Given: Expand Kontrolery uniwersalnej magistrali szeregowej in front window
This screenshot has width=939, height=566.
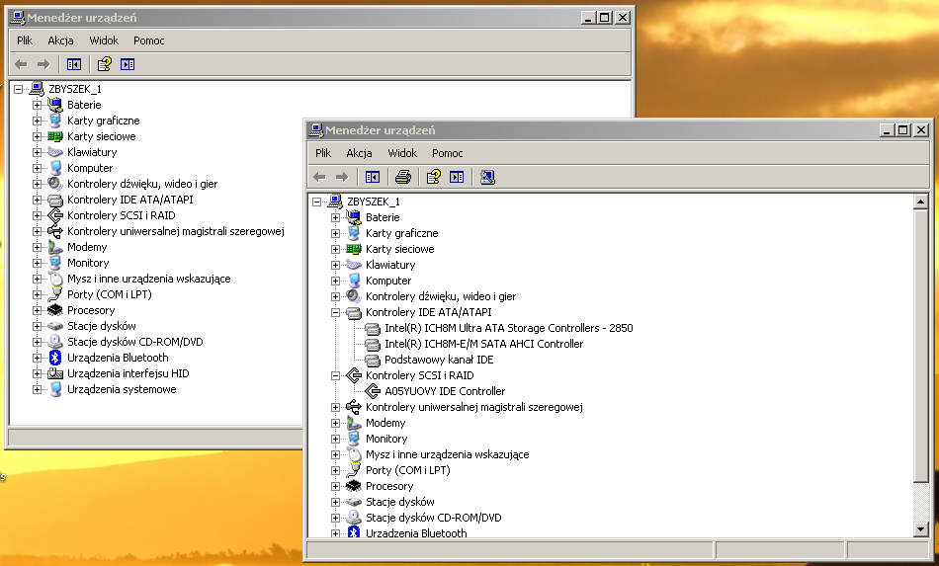Looking at the screenshot, I should pos(335,407).
